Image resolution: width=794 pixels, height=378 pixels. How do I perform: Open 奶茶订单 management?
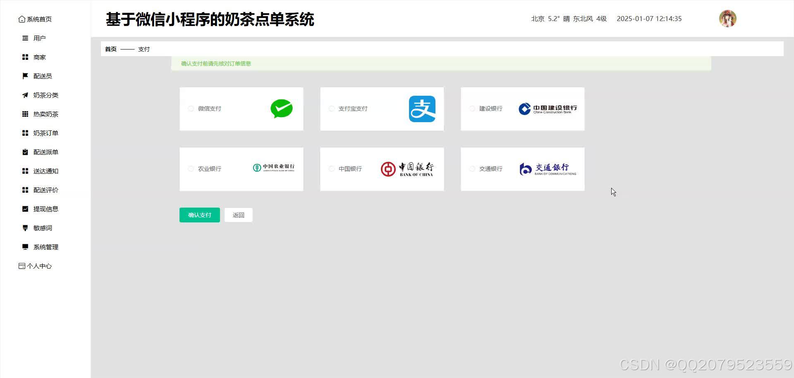click(x=45, y=133)
